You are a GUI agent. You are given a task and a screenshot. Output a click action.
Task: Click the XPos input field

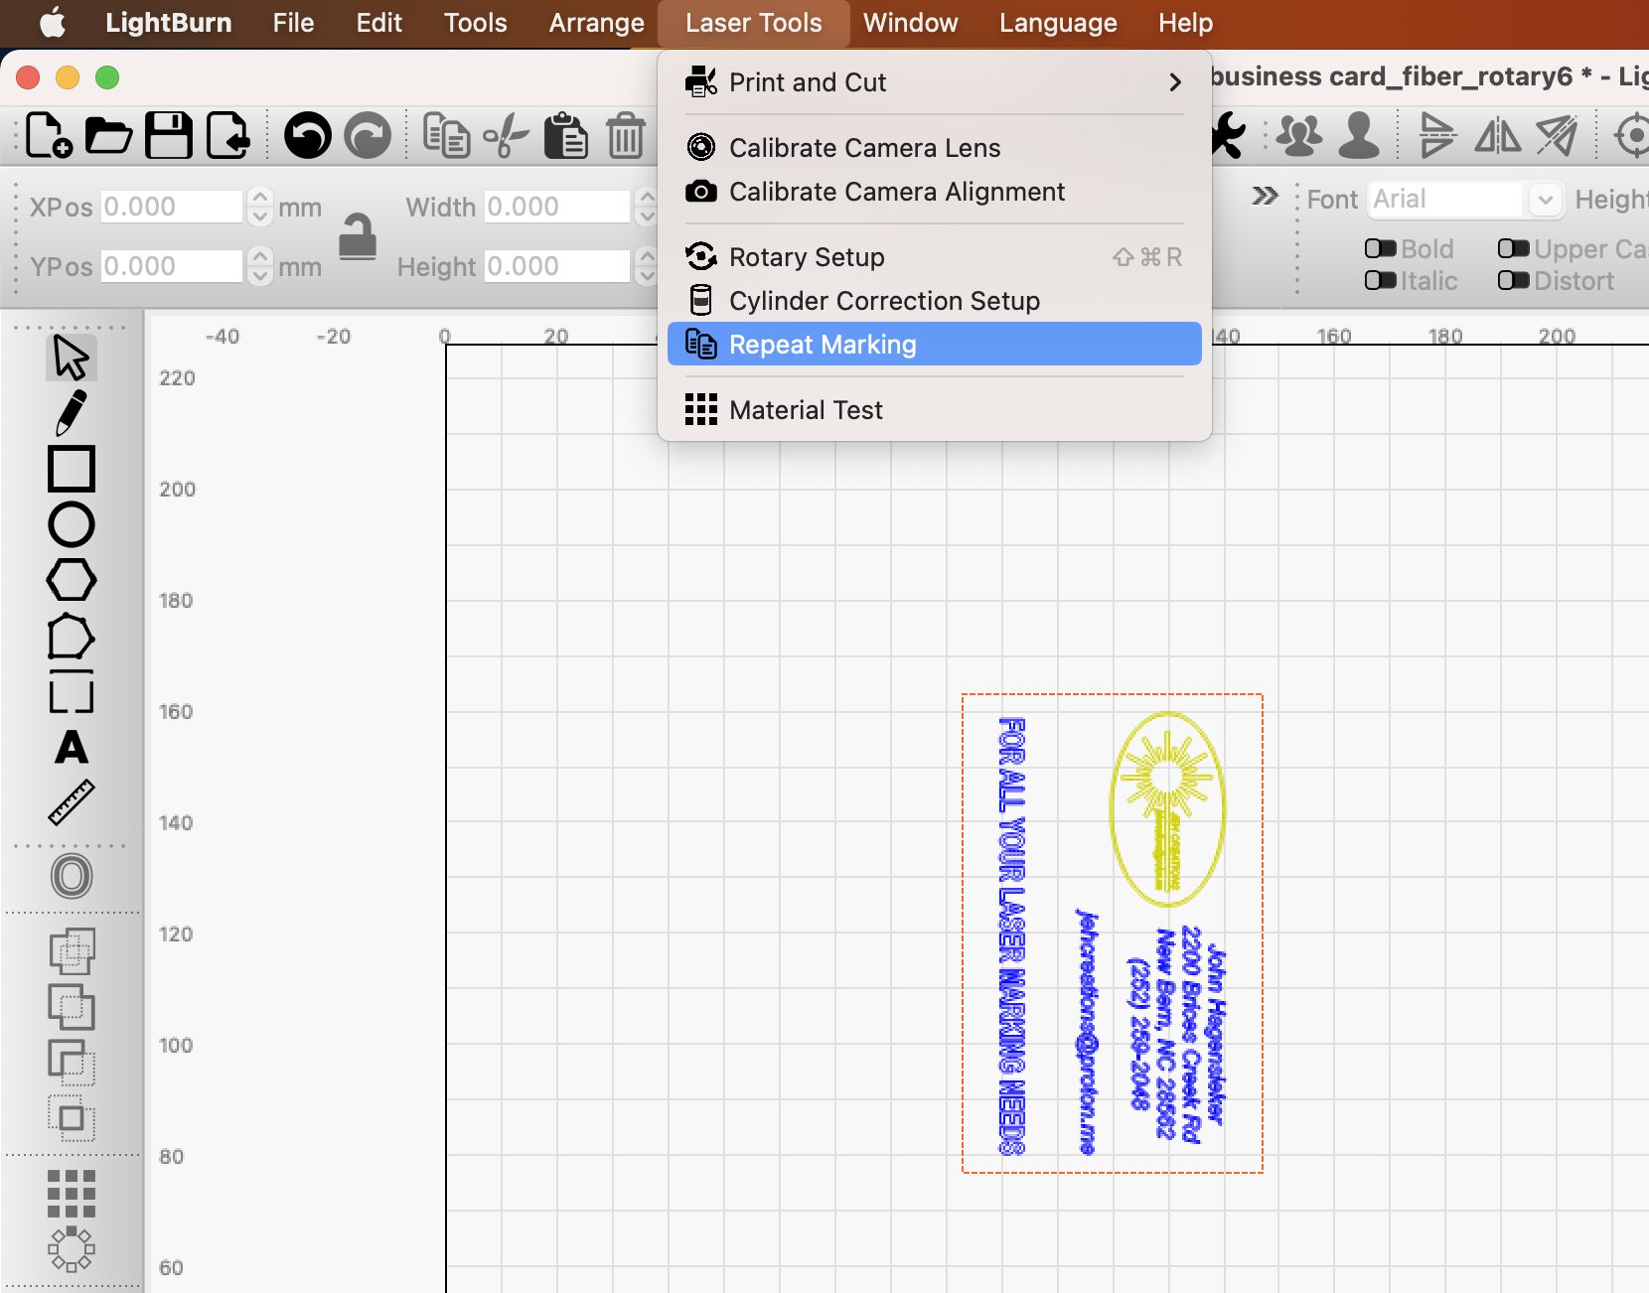coord(172,207)
